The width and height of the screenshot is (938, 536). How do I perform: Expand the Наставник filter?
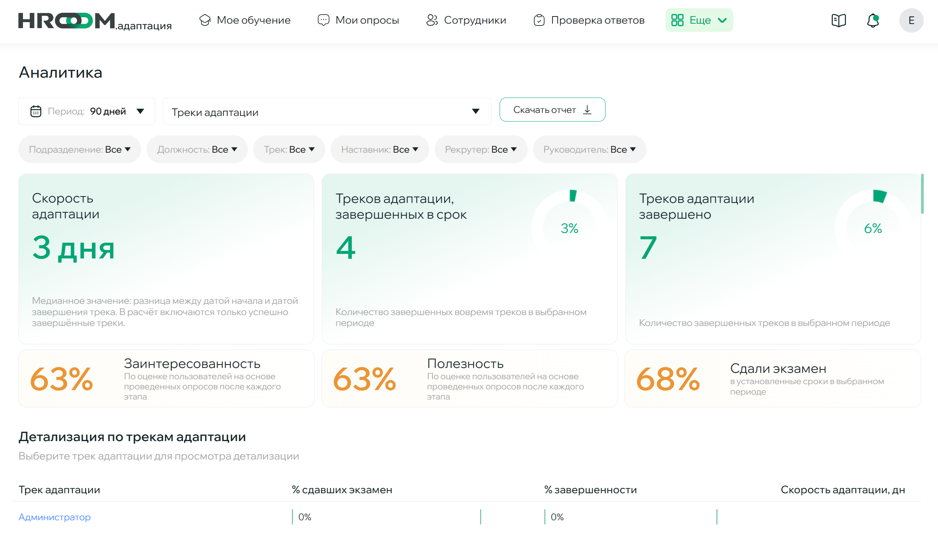click(379, 149)
